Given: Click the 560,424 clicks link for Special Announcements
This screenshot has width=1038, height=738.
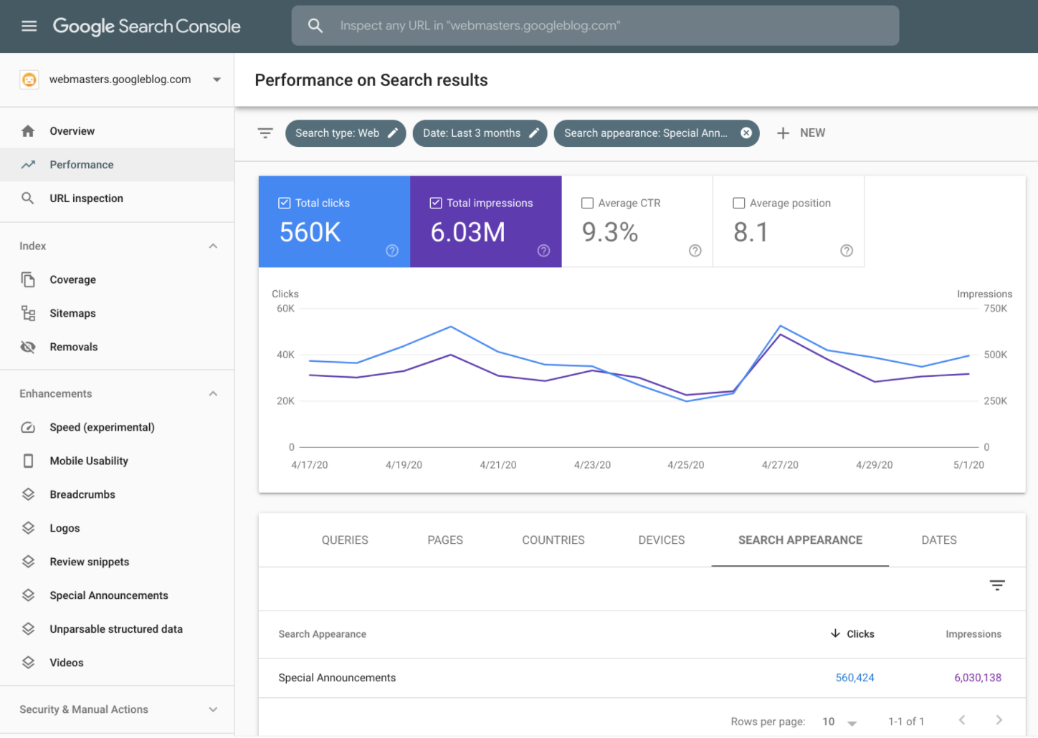Looking at the screenshot, I should coord(854,677).
